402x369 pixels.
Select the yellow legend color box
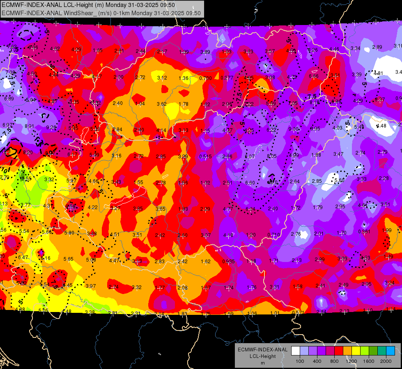[x=356, y=351]
